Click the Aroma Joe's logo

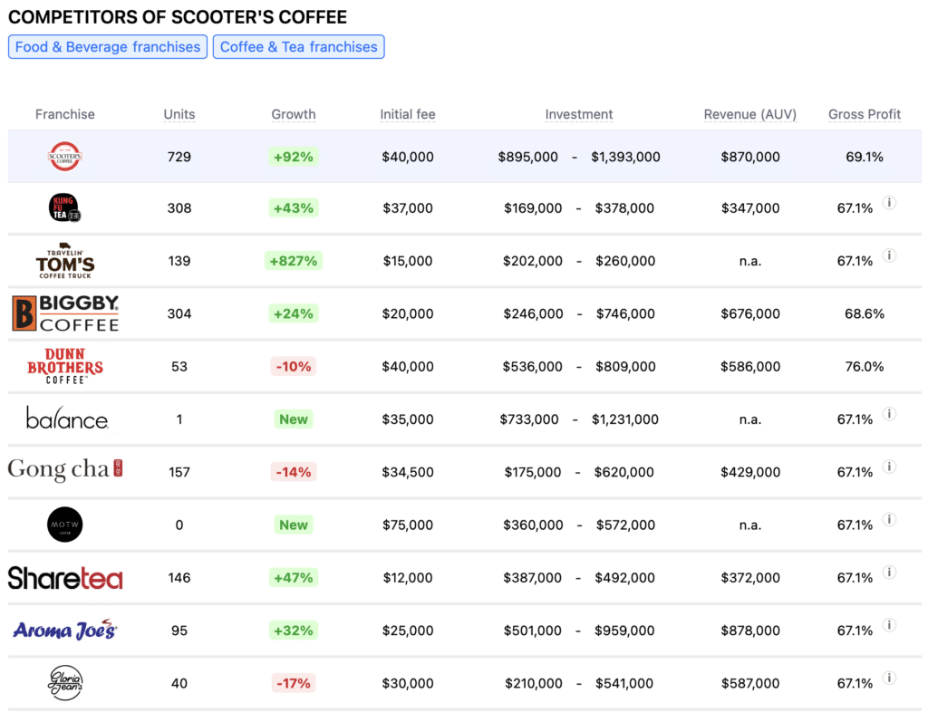pyautogui.click(x=65, y=630)
